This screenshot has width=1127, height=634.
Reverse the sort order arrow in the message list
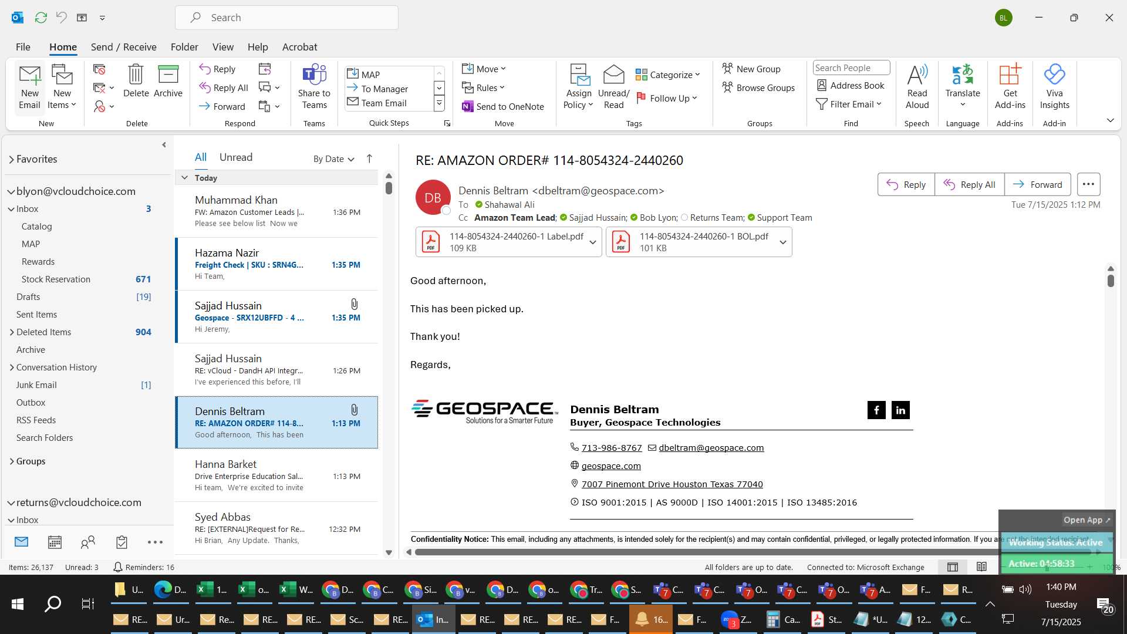[x=369, y=158]
